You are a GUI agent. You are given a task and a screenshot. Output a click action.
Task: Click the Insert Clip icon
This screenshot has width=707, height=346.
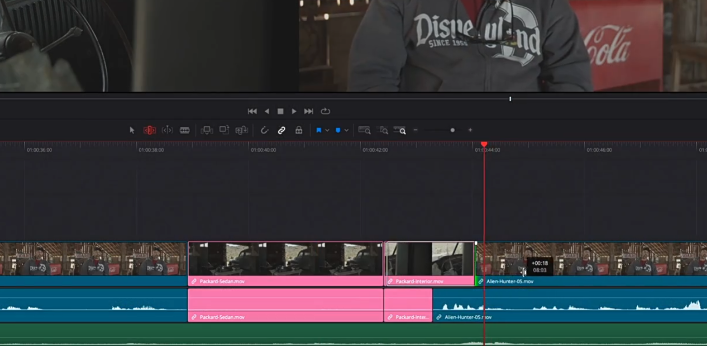pyautogui.click(x=207, y=130)
